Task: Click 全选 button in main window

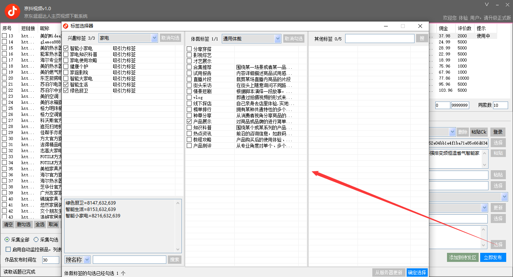Action: click(x=40, y=225)
